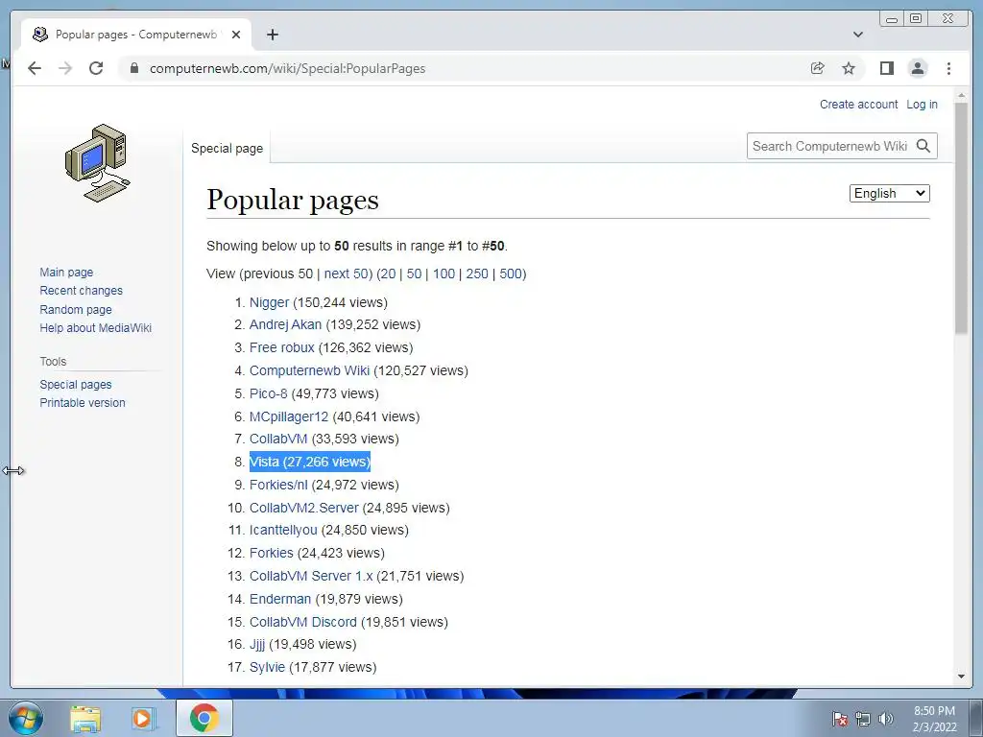The height and width of the screenshot is (737, 983).
Task: Close the Popular pages tab
Action: click(236, 35)
